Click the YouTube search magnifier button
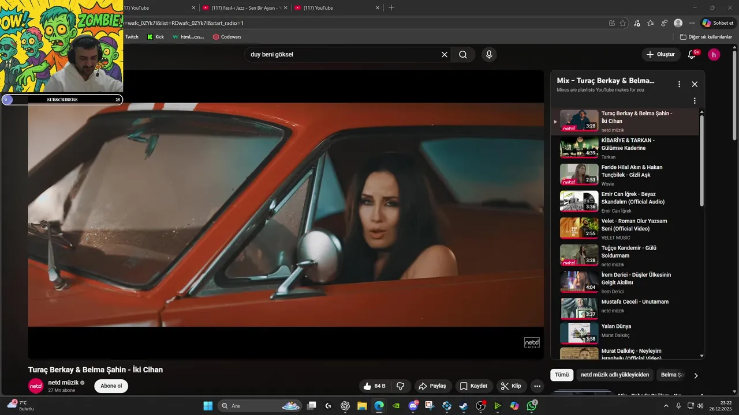This screenshot has height=415, width=739. (463, 55)
